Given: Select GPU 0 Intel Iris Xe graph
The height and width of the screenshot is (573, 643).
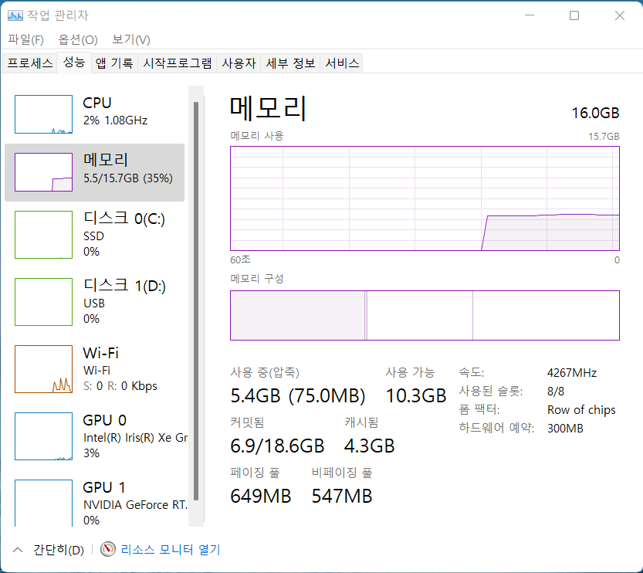Looking at the screenshot, I should [x=43, y=436].
